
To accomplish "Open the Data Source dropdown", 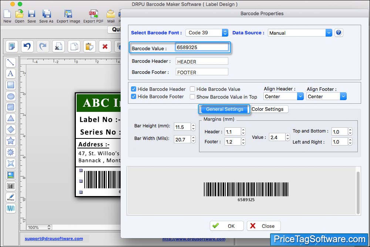I will click(300, 33).
